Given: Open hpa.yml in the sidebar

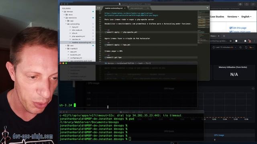Looking at the screenshot, I should click(x=75, y=27).
